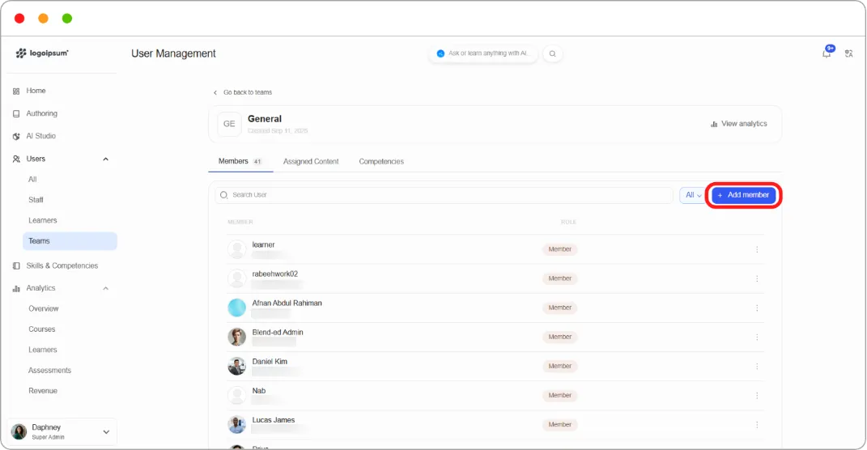Click the Home grid icon

tap(16, 91)
